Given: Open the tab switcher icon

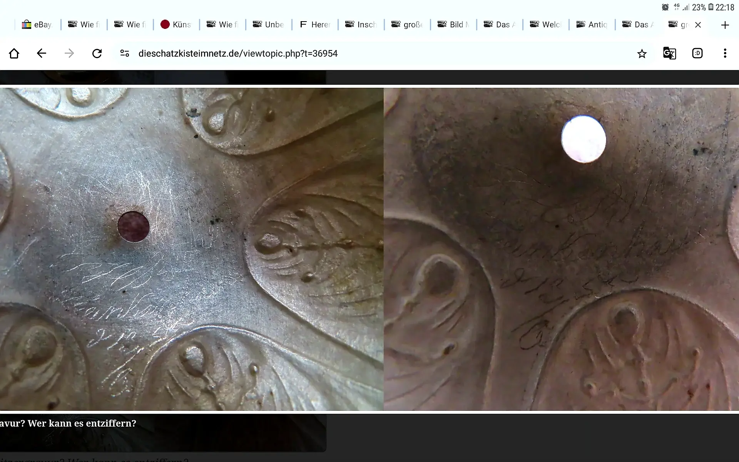Looking at the screenshot, I should click(x=697, y=54).
